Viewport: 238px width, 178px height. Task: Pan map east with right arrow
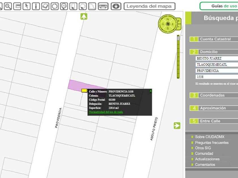click(177, 126)
